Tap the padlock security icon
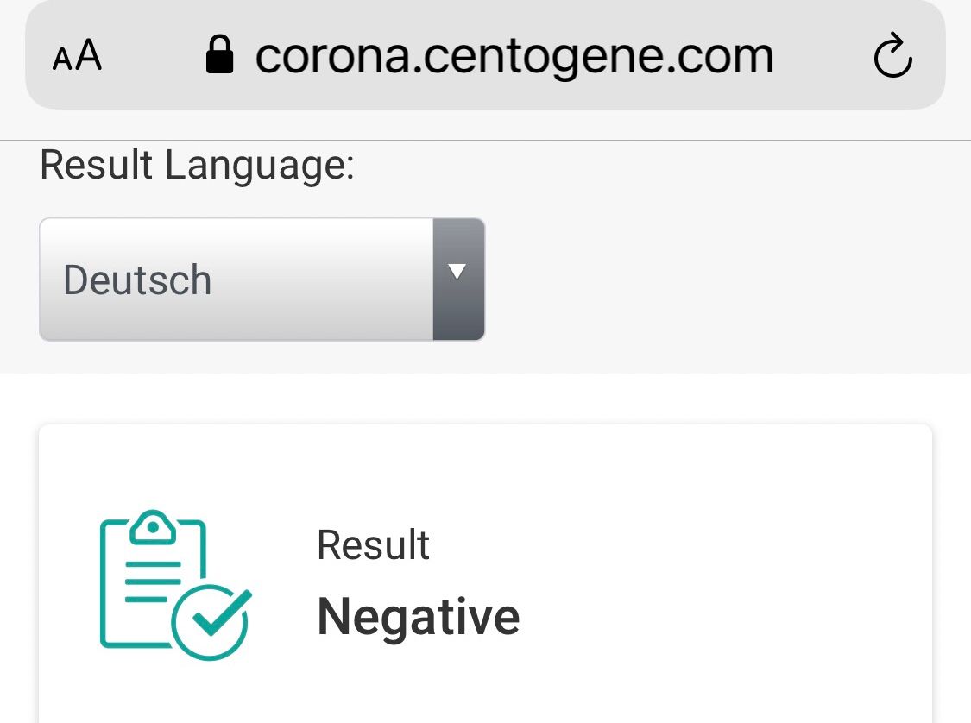This screenshot has height=723, width=971. (219, 54)
